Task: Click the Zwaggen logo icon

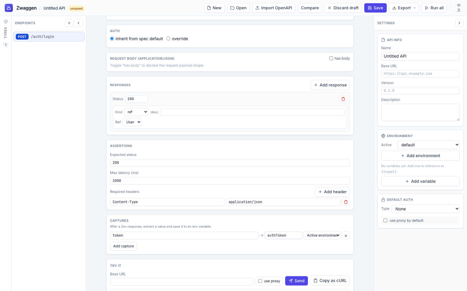Action: click(9, 8)
